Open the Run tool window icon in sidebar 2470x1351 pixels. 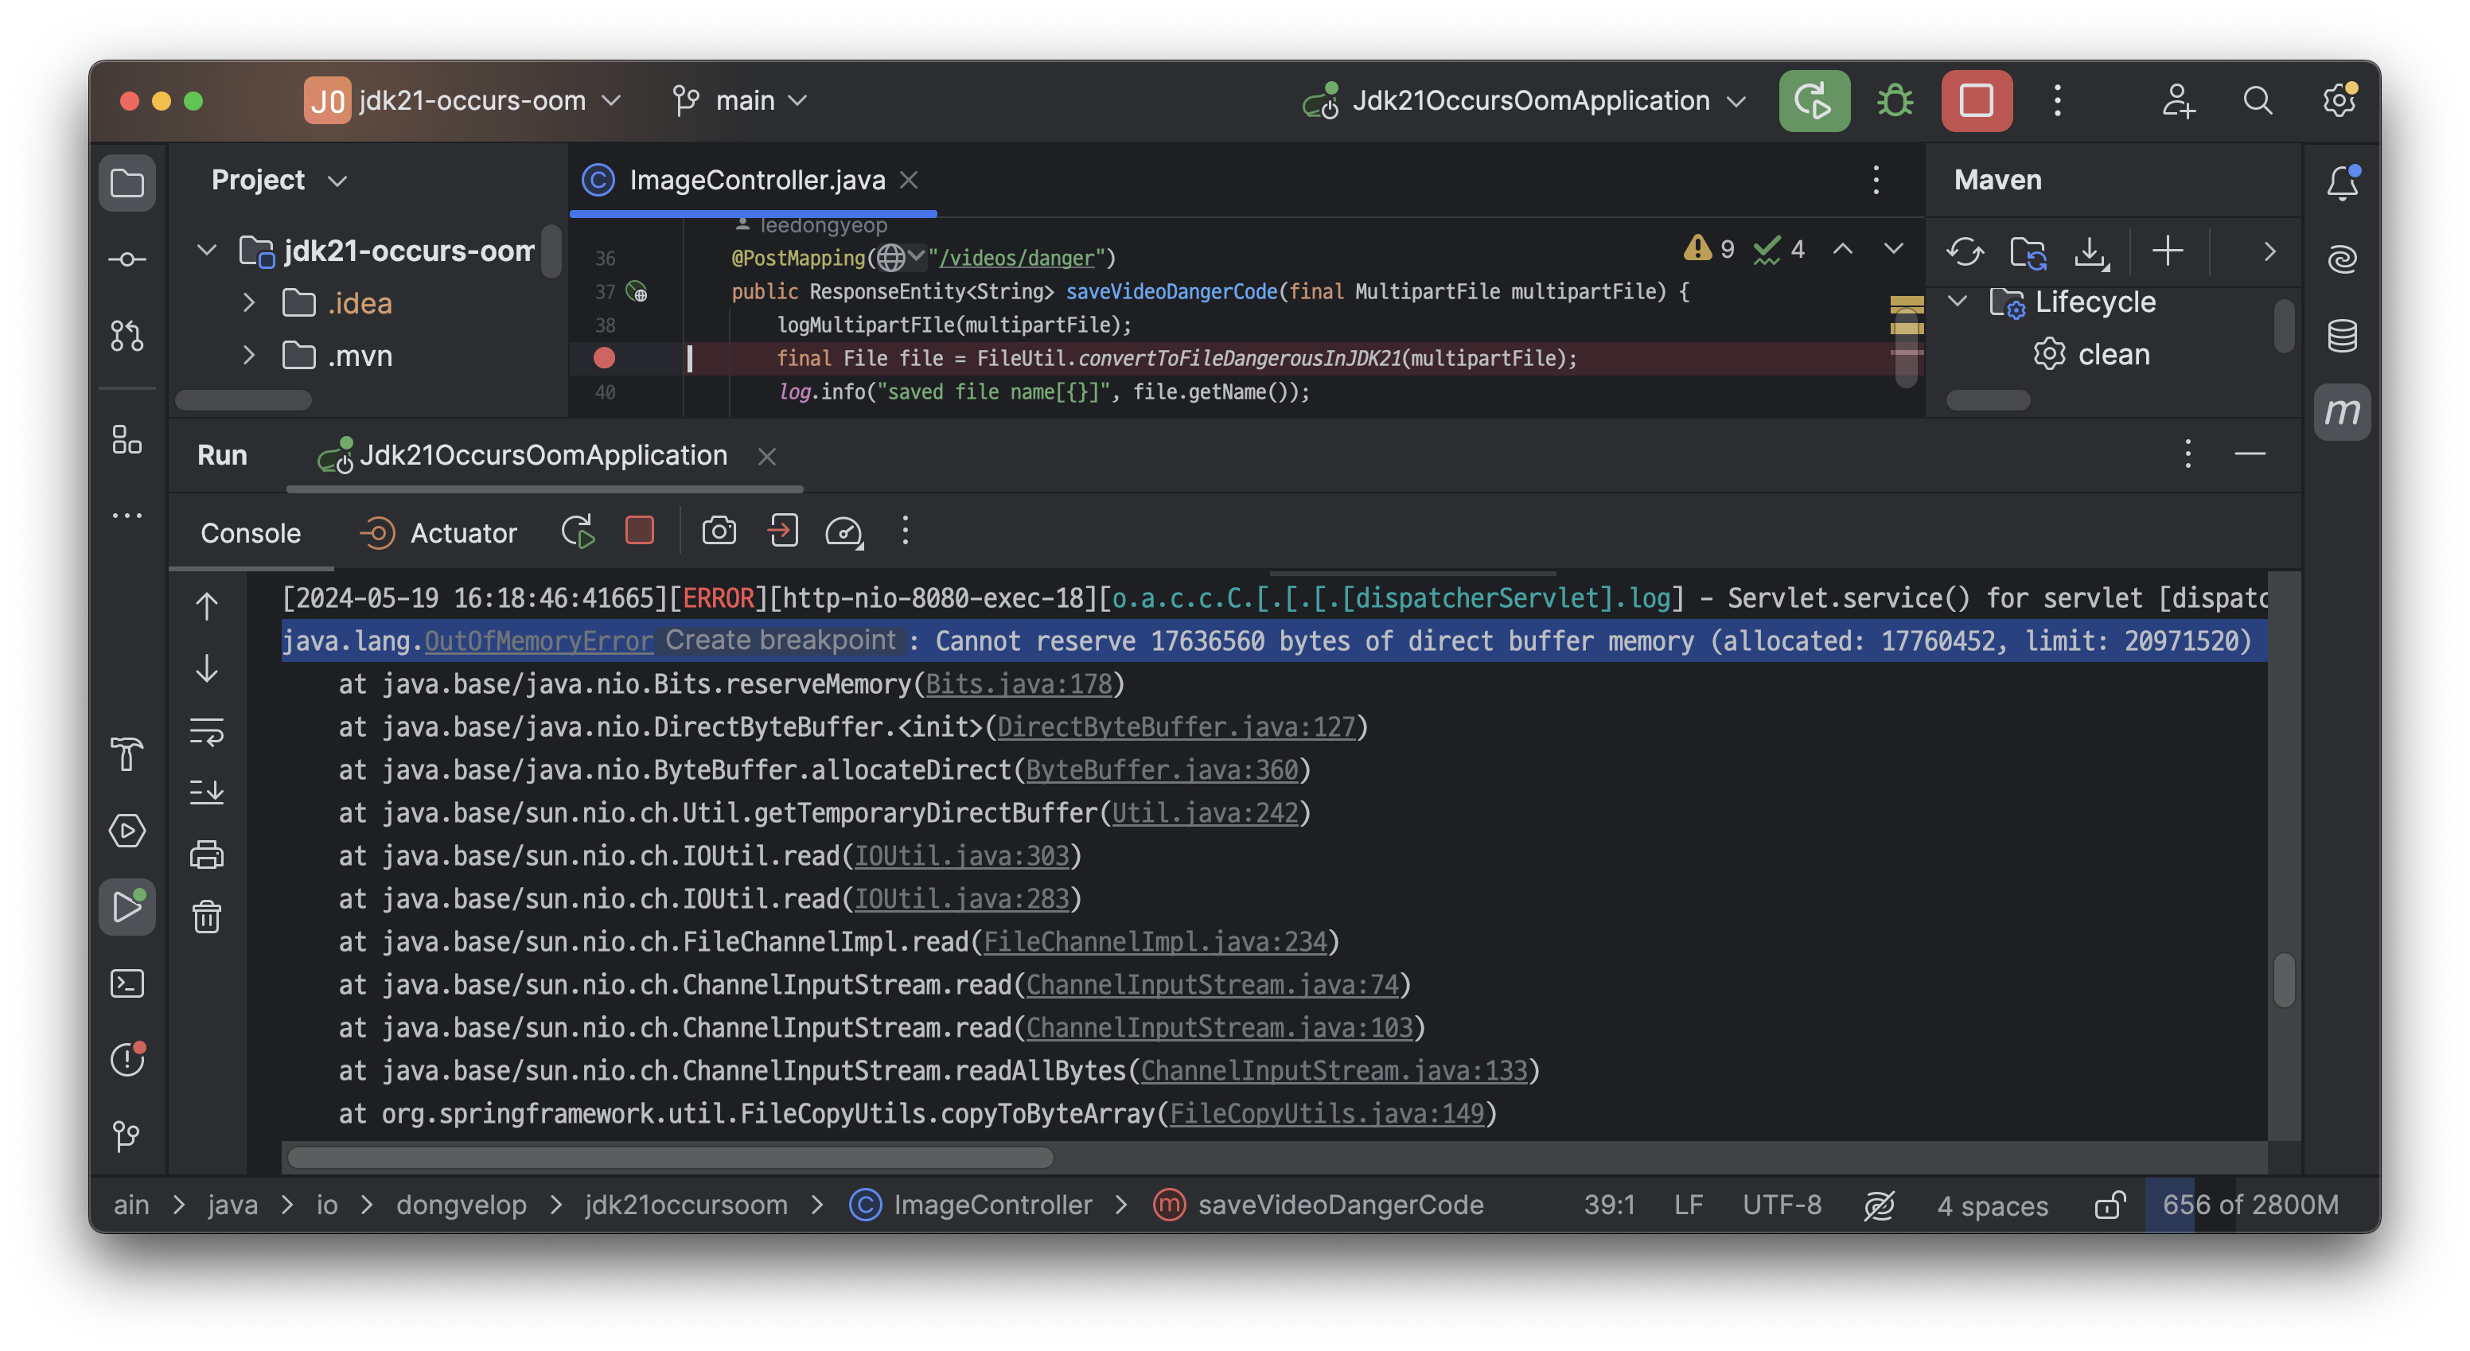click(x=127, y=906)
